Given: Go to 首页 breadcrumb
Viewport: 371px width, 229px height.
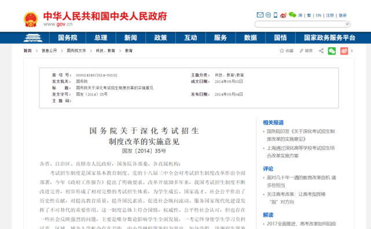Looking at the screenshot, I should coord(27,51).
